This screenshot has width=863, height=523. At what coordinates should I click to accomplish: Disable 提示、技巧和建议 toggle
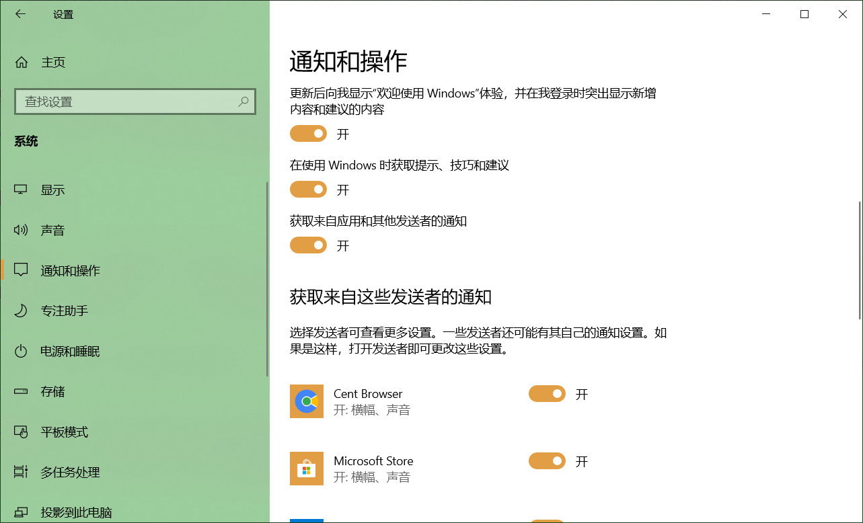click(x=308, y=189)
